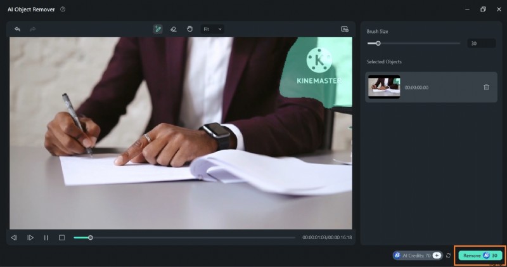Click the Selected Objects label
Screen dimensions: 507x267
click(384, 62)
